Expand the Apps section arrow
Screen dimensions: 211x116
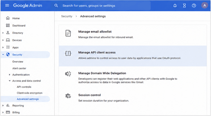point(3,47)
